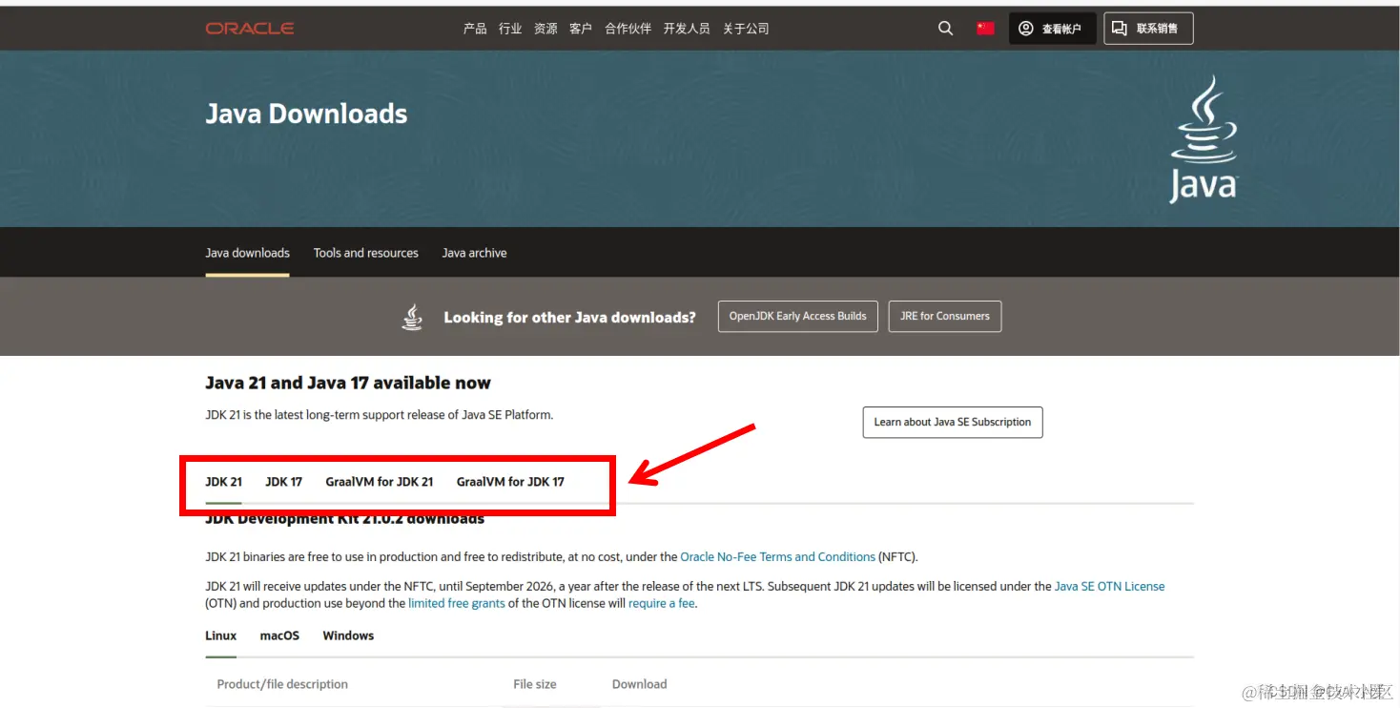Click OpenJDK Early Access Builds button
This screenshot has height=708, width=1400.
798,316
